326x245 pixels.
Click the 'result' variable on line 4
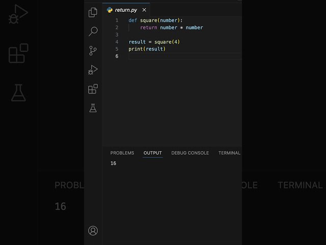tap(137, 42)
